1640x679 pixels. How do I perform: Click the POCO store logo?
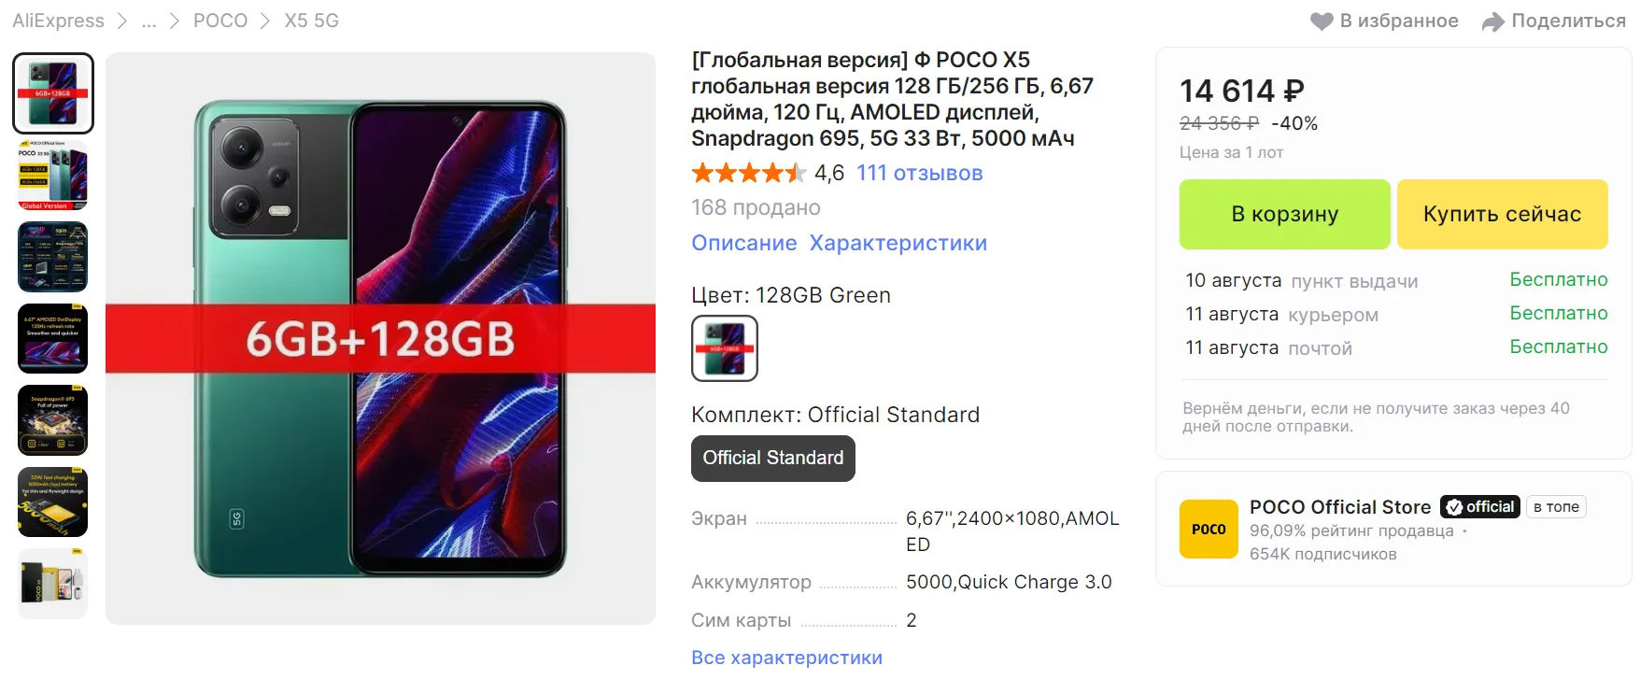(x=1209, y=529)
